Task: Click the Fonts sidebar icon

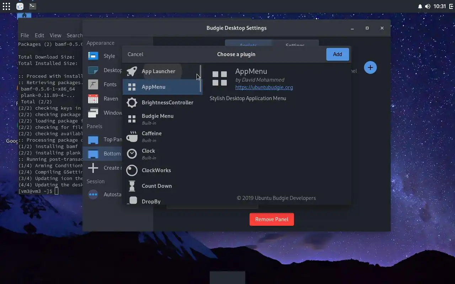Action: (93, 84)
